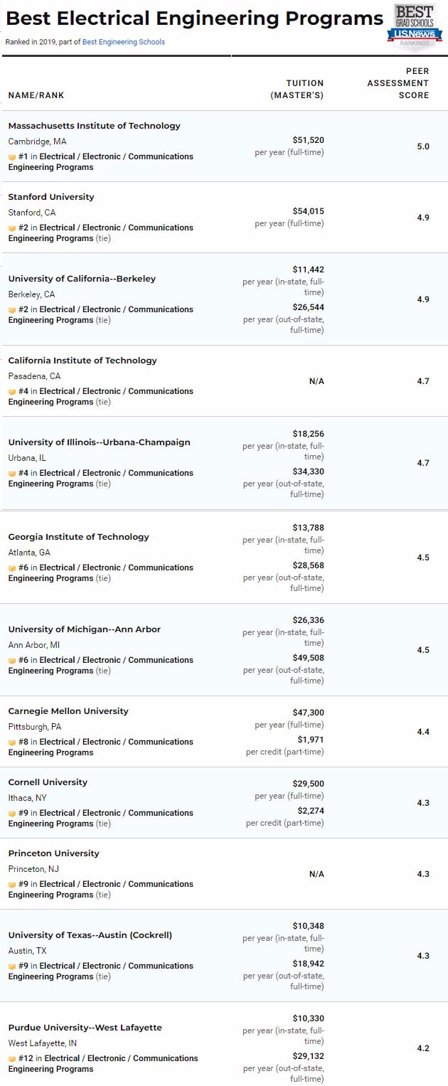Open the Best Engineering Schools link
448x1086 pixels.
(x=123, y=42)
